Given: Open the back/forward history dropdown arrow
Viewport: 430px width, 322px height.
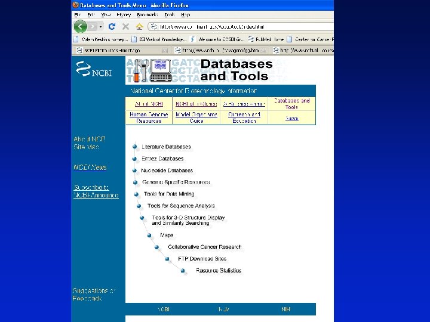Looking at the screenshot, I should pos(101,27).
